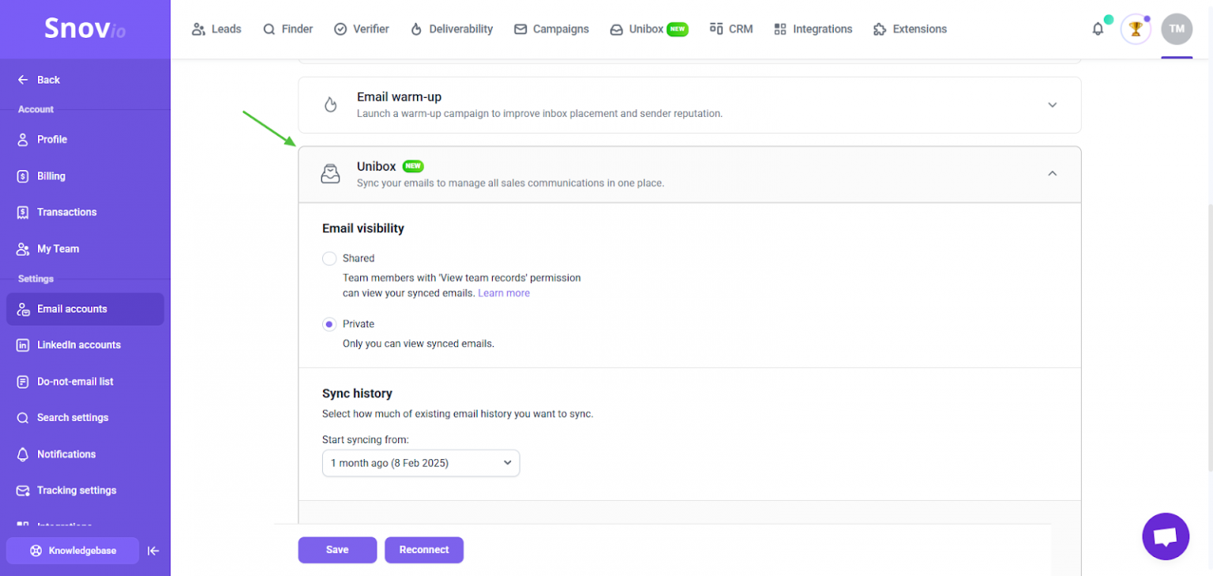Viewport: 1213px width, 576px height.
Task: Click the Integrations grid icon
Action: [780, 29]
